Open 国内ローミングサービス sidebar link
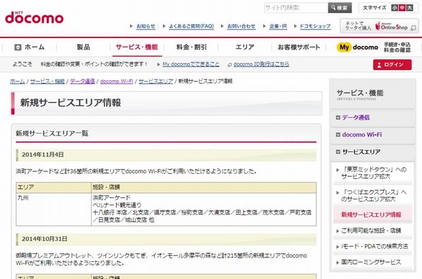This screenshot has width=422, height=279. click(371, 262)
